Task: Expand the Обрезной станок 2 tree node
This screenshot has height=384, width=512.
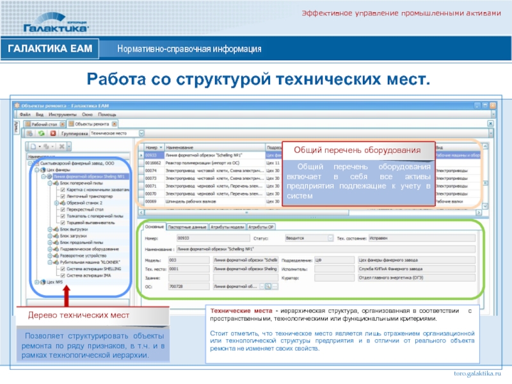Action: [x=56, y=203]
